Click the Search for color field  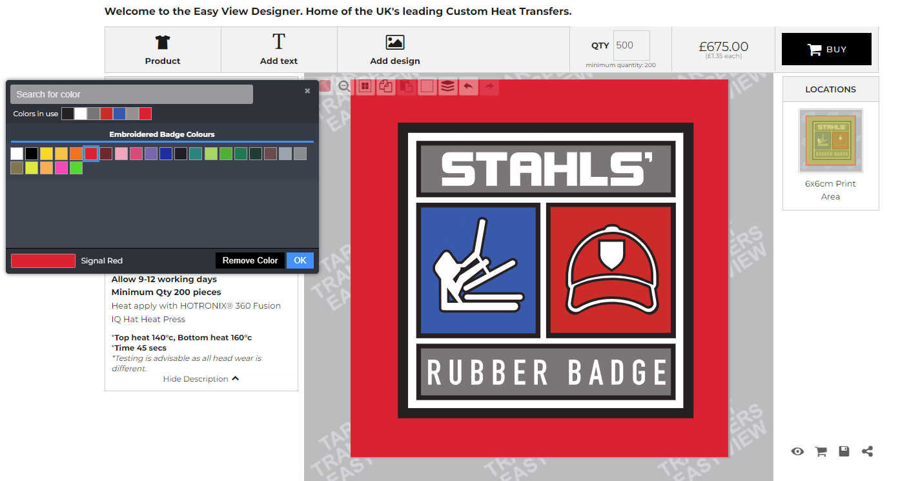click(132, 94)
